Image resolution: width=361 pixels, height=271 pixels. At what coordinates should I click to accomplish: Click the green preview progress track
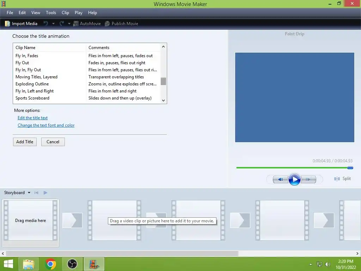[x=292, y=168]
